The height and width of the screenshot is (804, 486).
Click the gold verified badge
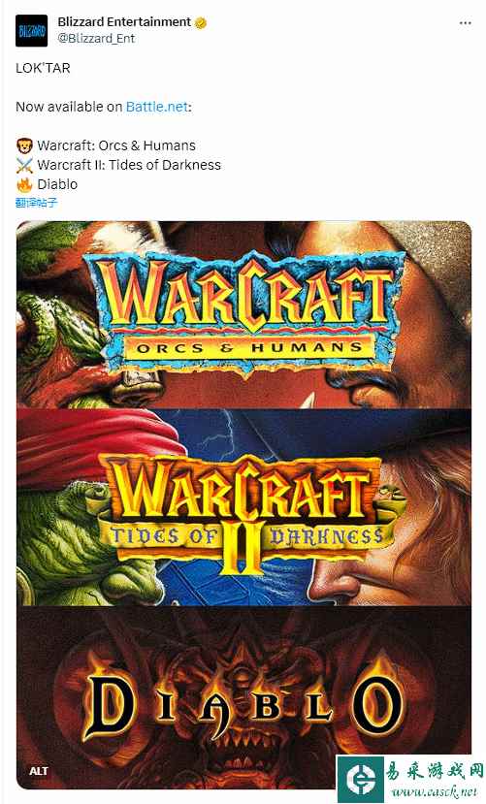[x=201, y=22]
